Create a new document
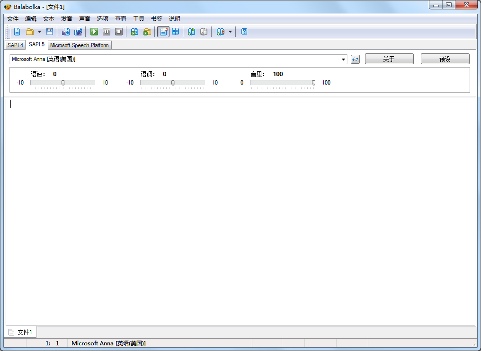This screenshot has height=351, width=481. [x=17, y=32]
